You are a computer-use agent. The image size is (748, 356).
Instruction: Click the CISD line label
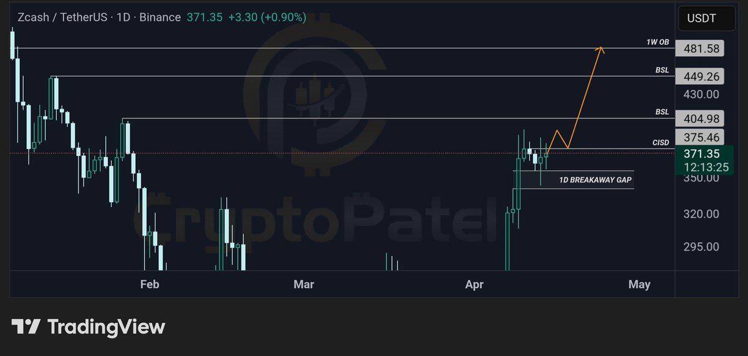tap(660, 143)
